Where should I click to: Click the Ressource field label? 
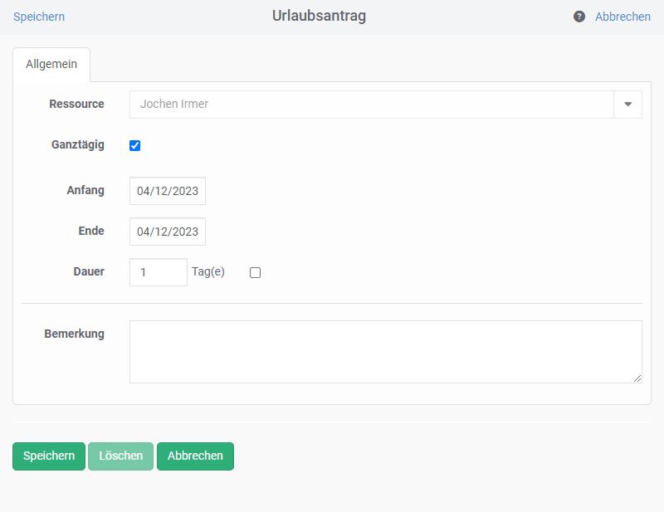76,104
